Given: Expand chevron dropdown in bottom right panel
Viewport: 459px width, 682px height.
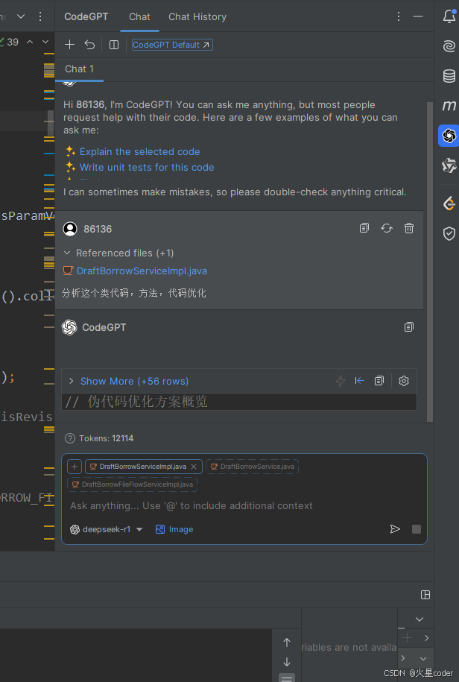Looking at the screenshot, I should tap(420, 619).
